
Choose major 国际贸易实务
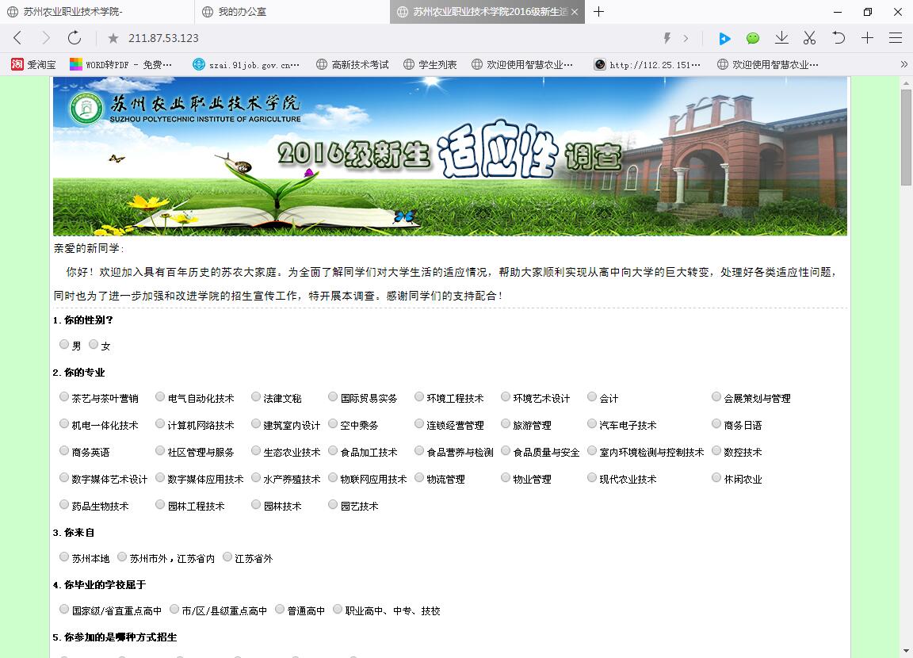click(x=333, y=396)
